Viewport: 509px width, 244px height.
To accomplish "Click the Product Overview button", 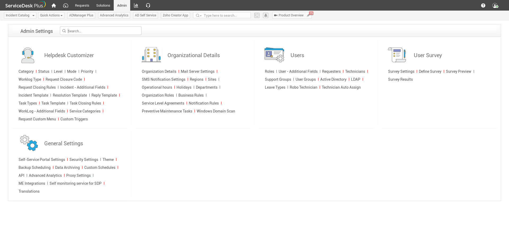I will [x=289, y=15].
